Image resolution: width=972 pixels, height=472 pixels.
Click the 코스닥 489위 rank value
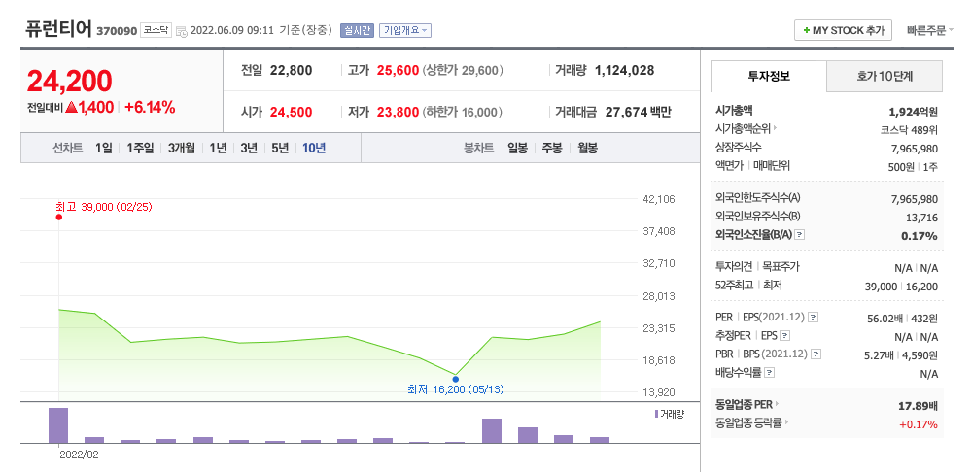point(910,130)
